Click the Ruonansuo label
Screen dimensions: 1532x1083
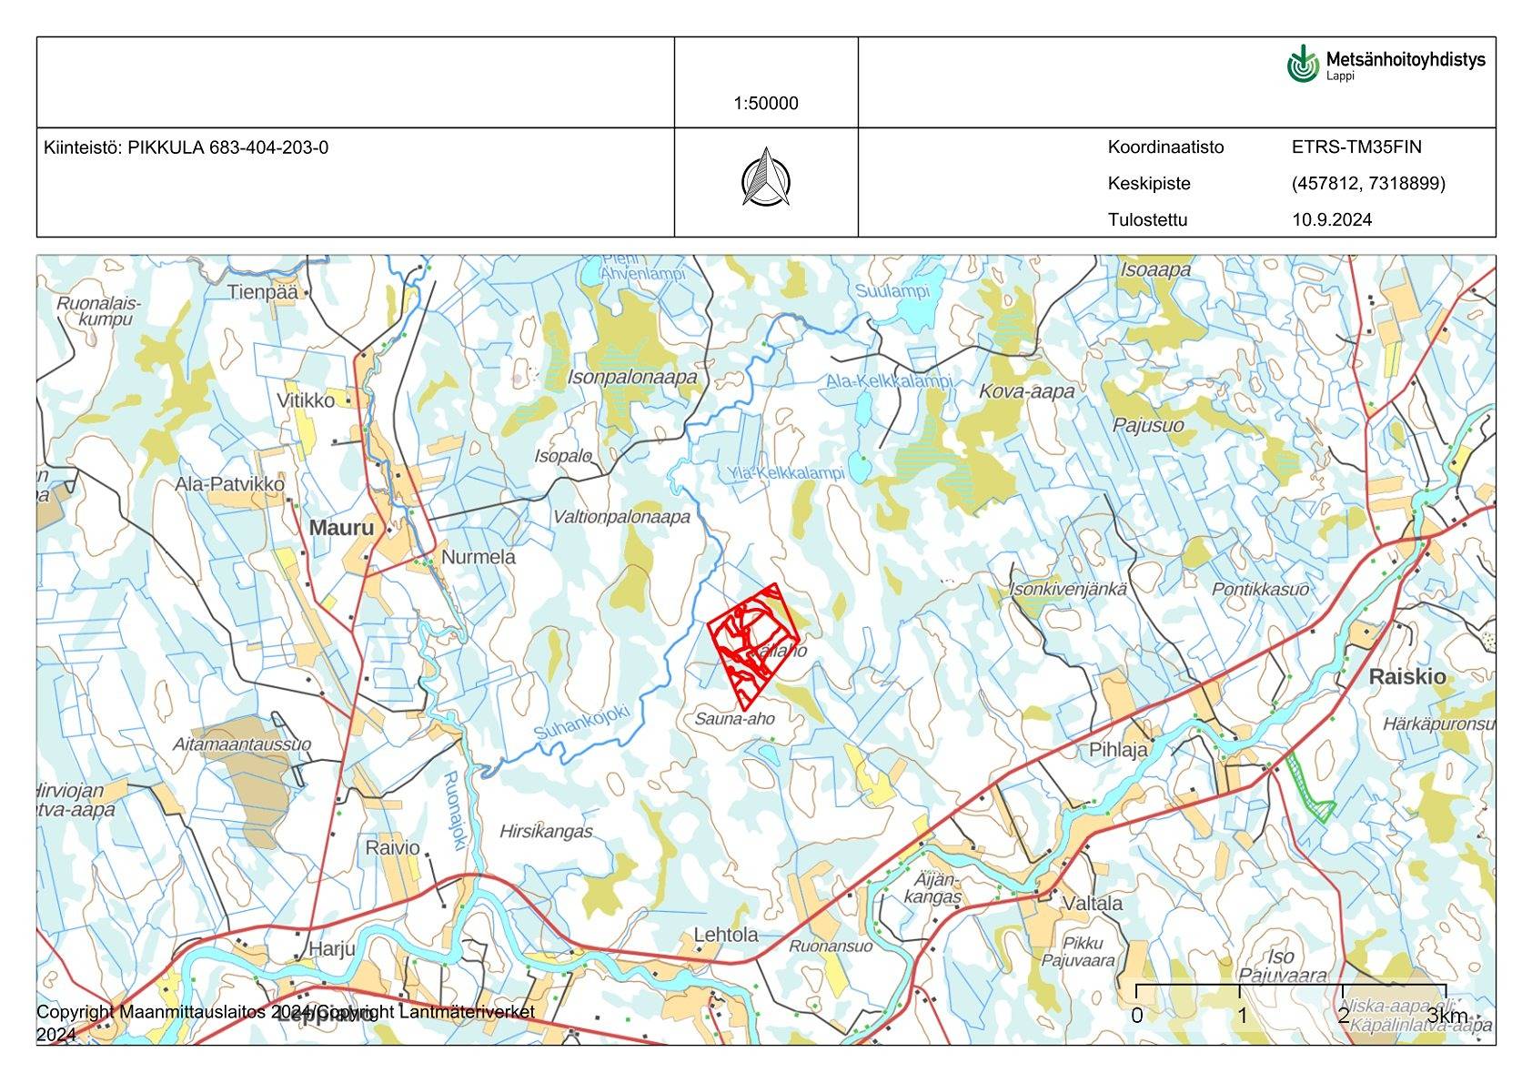[831, 946]
